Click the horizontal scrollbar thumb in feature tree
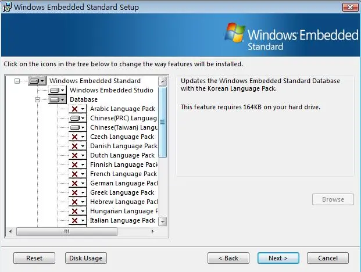361x272 pixels. coord(67,231)
